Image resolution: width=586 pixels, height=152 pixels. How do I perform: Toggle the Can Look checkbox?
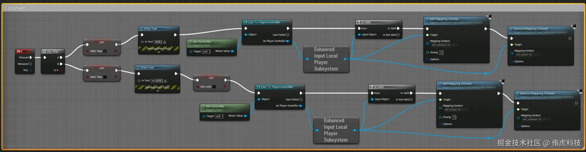pyautogui.click(x=214, y=87)
